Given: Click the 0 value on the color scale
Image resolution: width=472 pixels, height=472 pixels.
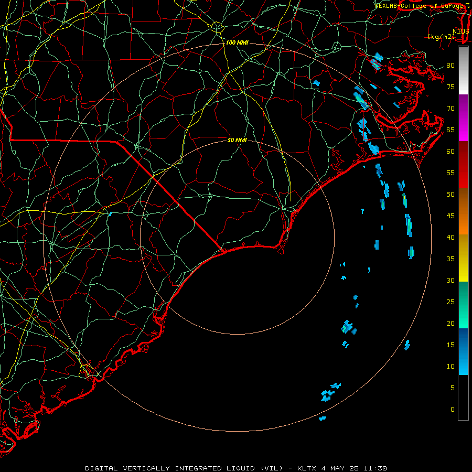Looking at the screenshot, I should click(x=453, y=410).
